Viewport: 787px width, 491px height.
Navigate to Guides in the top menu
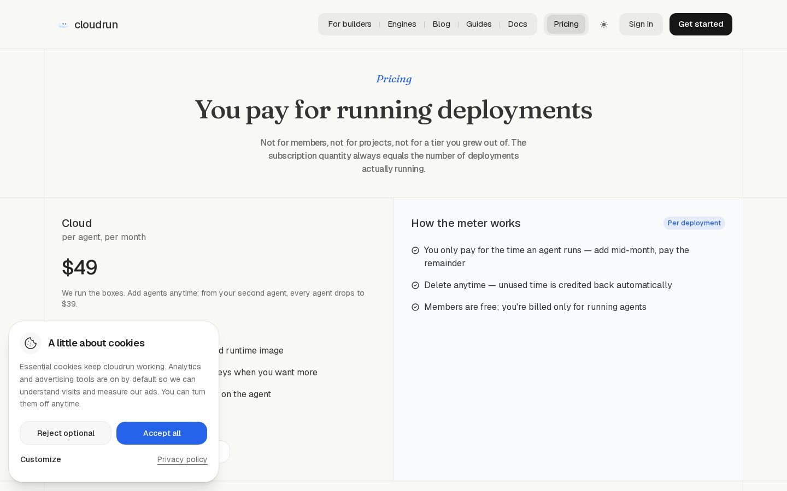click(x=479, y=24)
